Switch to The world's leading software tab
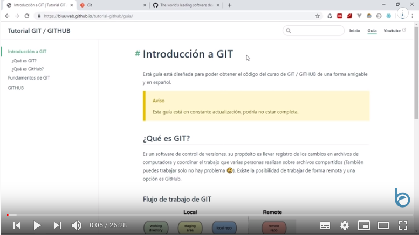The width and height of the screenshot is (419, 235). tap(186, 5)
